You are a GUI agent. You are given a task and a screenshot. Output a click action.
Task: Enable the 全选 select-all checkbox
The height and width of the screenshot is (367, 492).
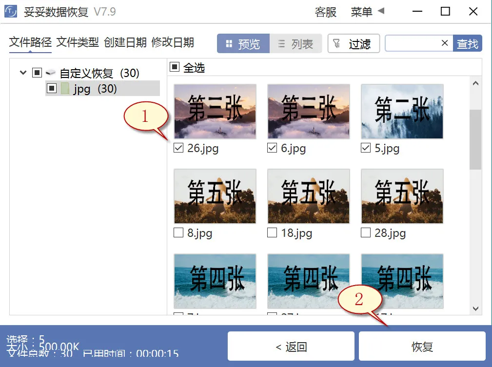pyautogui.click(x=174, y=68)
